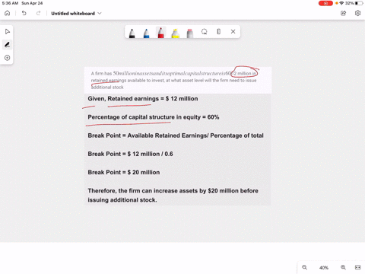
Task: Open whiteboard settings gear
Action: pyautogui.click(x=357, y=13)
